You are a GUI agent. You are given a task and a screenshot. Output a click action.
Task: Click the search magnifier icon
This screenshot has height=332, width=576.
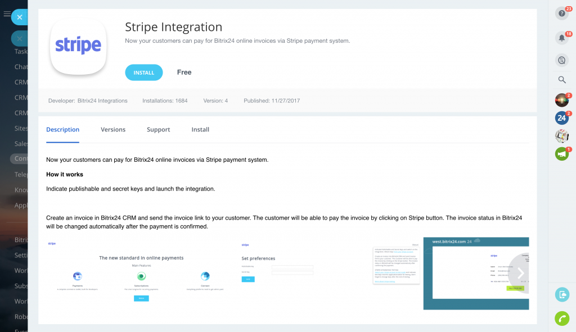click(x=561, y=80)
